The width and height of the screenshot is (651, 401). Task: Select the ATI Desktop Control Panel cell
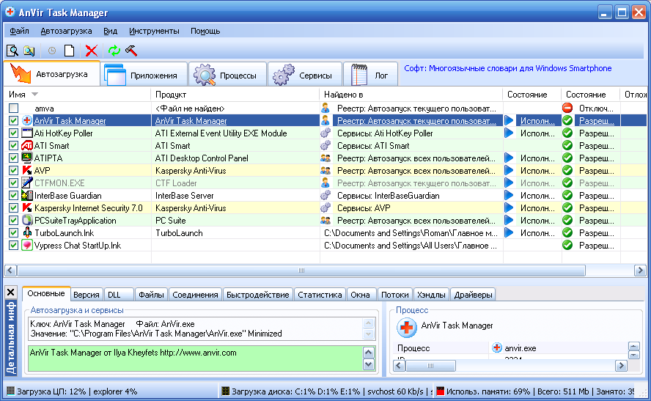click(x=235, y=158)
